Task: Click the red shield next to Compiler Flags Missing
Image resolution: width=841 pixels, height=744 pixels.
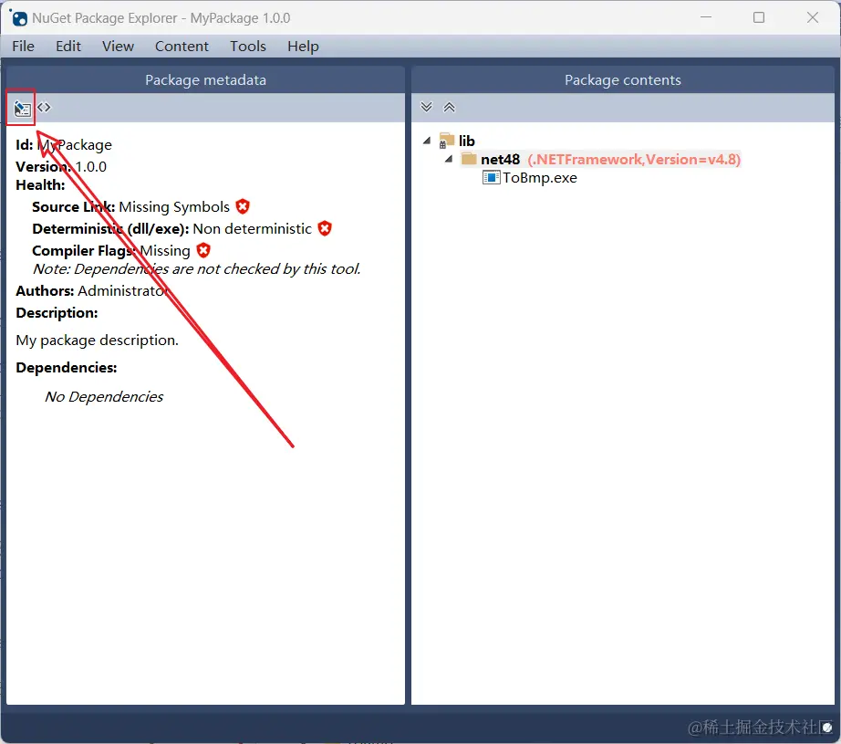Action: tap(203, 250)
